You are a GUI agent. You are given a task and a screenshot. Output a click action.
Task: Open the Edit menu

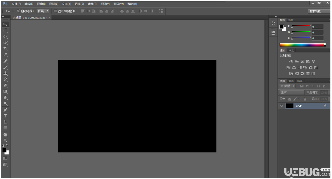[x=29, y=4]
